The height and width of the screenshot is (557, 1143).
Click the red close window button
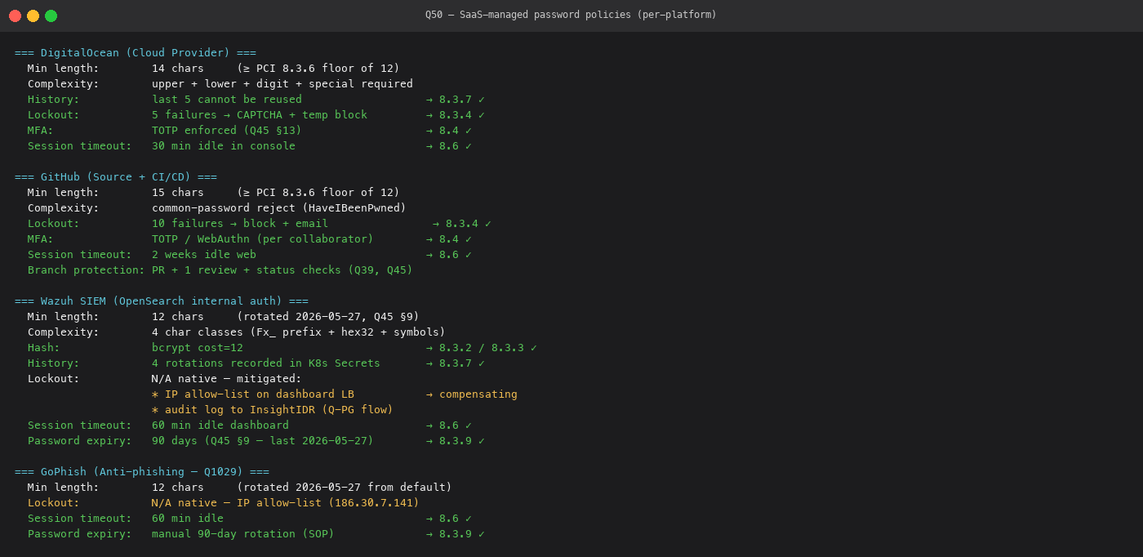coord(15,16)
